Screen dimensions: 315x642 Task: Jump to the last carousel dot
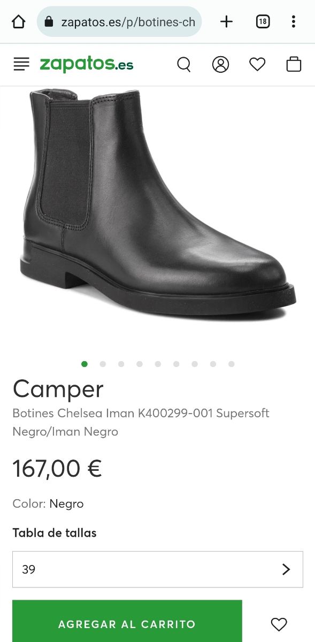pos(231,364)
